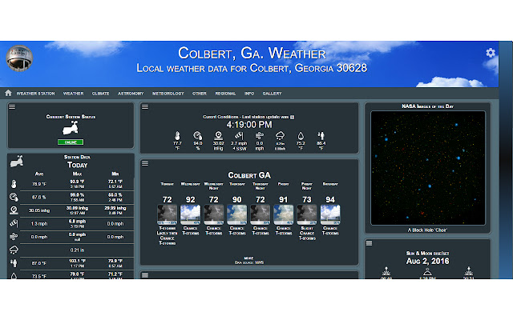This screenshot has width=513, height=320.
Task: Open the Gallery menu
Action: (x=272, y=94)
